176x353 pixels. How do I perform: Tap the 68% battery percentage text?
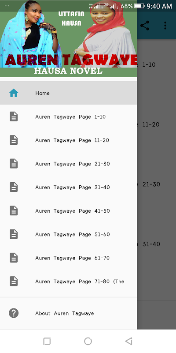point(127,6)
